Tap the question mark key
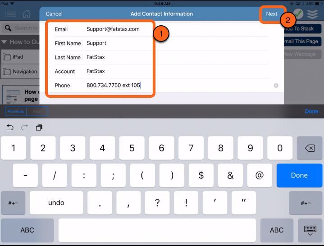Image resolution: width=324 pixels, height=246 pixels. coord(157,203)
